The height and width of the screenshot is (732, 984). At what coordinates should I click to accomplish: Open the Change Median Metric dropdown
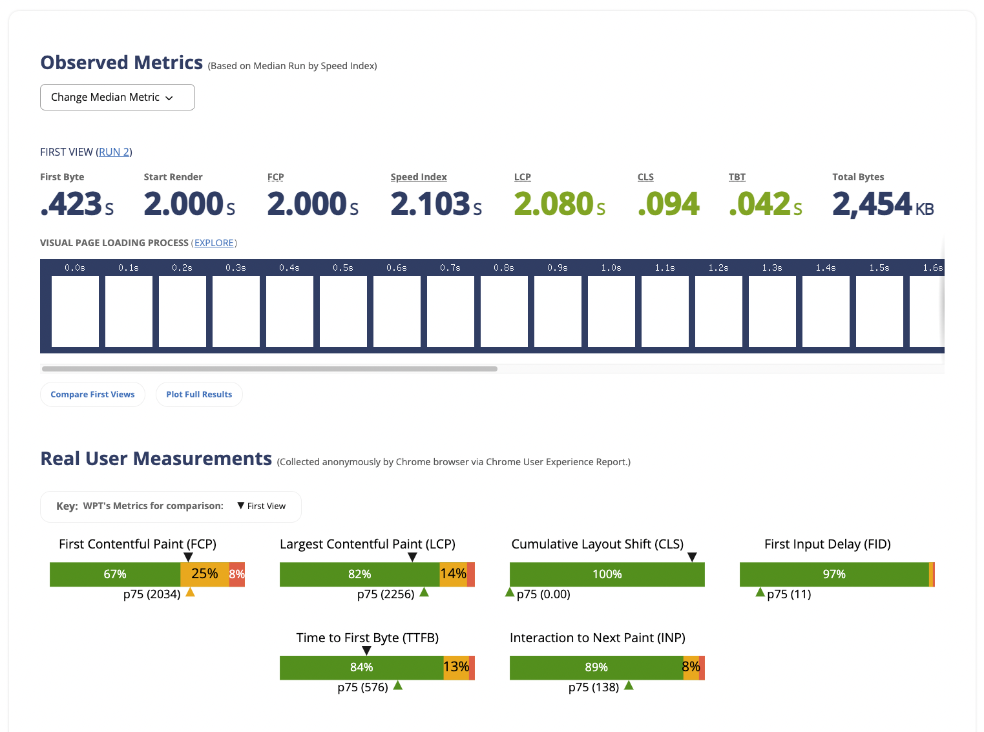117,97
